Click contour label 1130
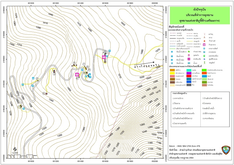Viewport: 234px width, 165px height. coord(159,154)
